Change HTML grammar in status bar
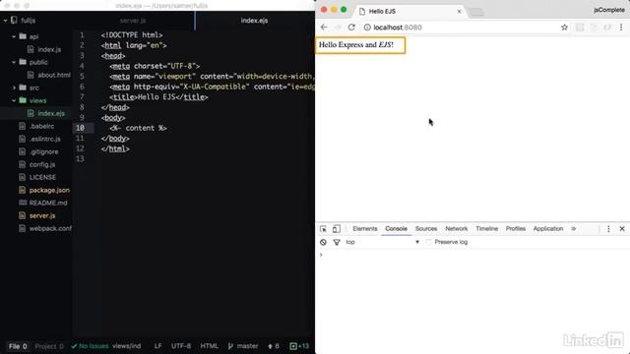Screen dimensions: 630x354 (209, 346)
